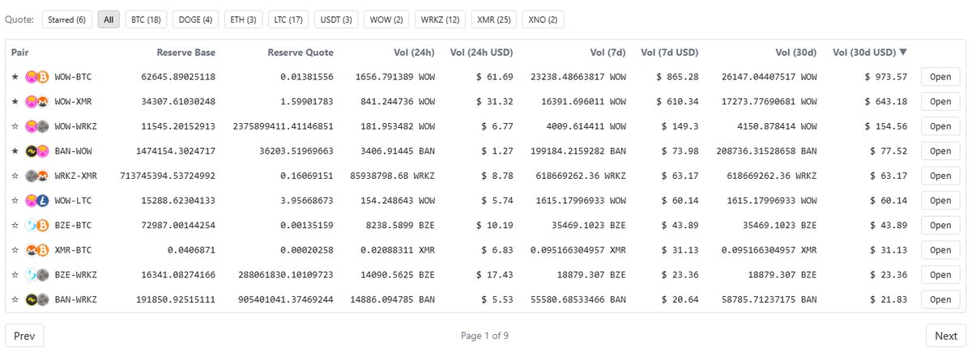Filter pairs by USDT (3)
Image resolution: width=972 pixels, height=352 pixels.
coord(336,19)
